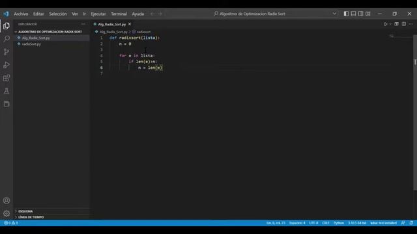Click code line 'for e in lista:'

[137, 56]
